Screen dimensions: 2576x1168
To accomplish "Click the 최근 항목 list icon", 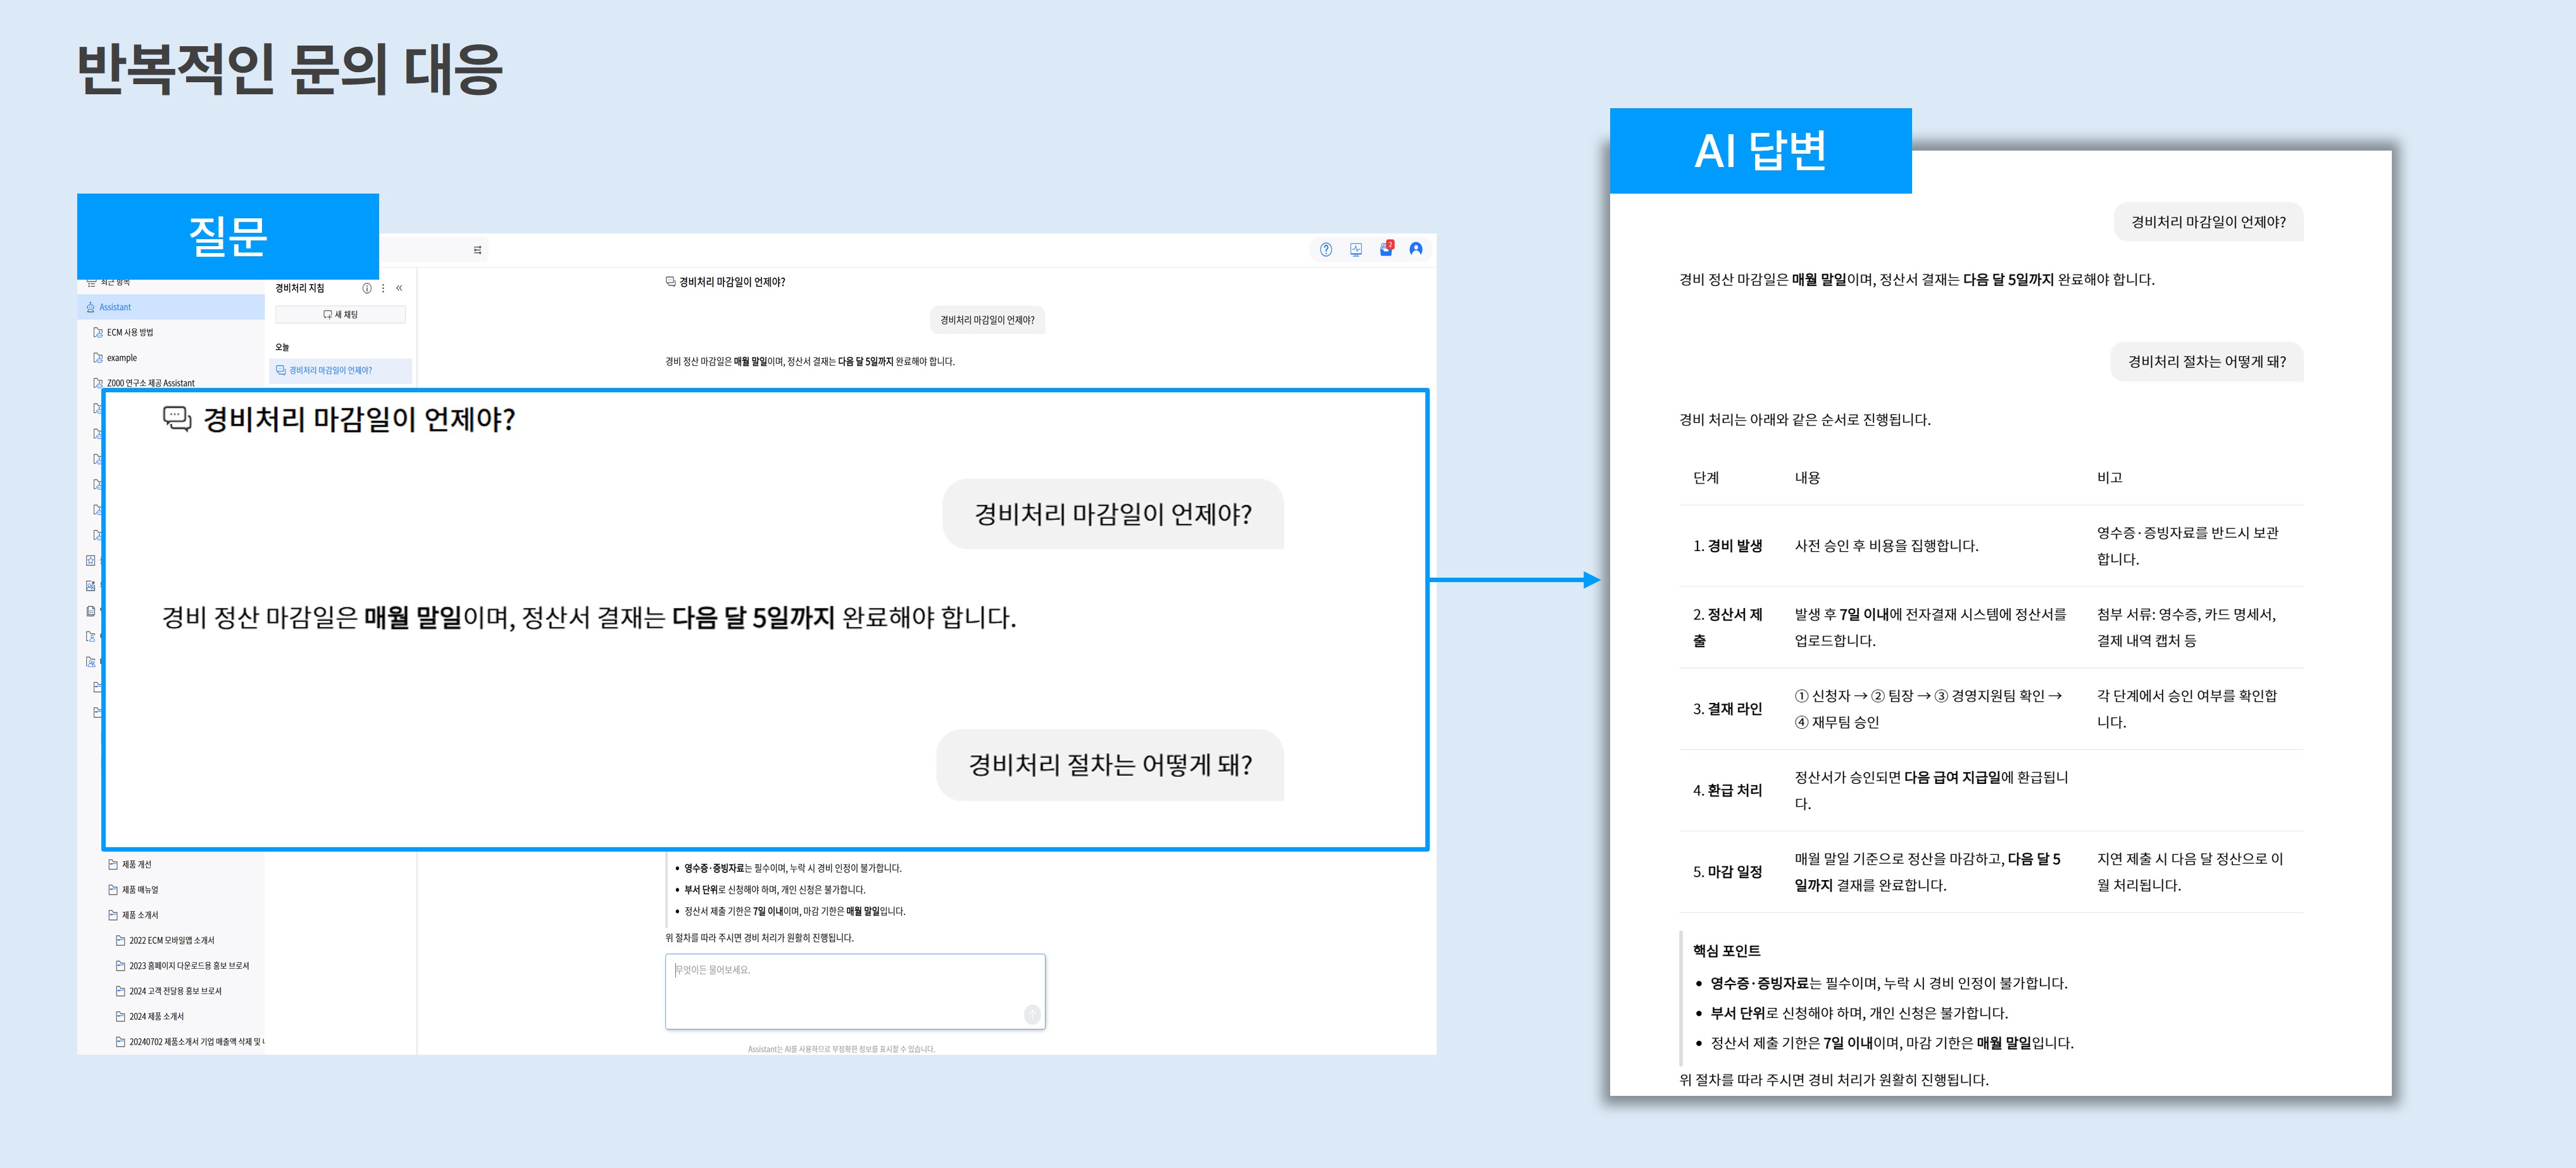I will 93,283.
